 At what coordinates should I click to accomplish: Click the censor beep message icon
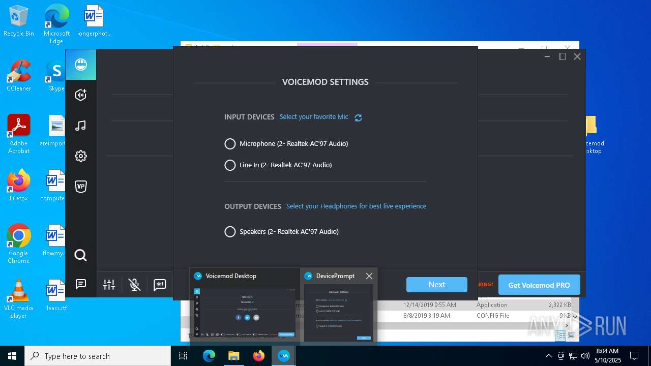coord(160,285)
